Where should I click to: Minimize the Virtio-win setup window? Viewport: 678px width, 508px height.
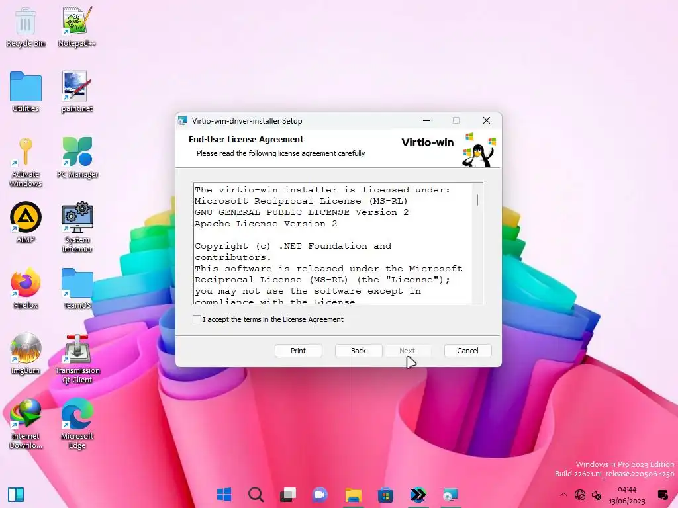426,121
